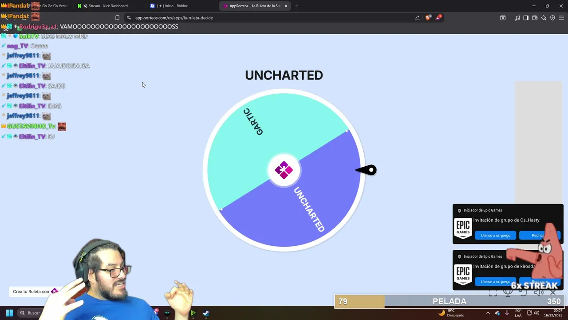The image size is (568, 320).
Task: Click the ESP LAA language indicator
Action: [x=518, y=313]
